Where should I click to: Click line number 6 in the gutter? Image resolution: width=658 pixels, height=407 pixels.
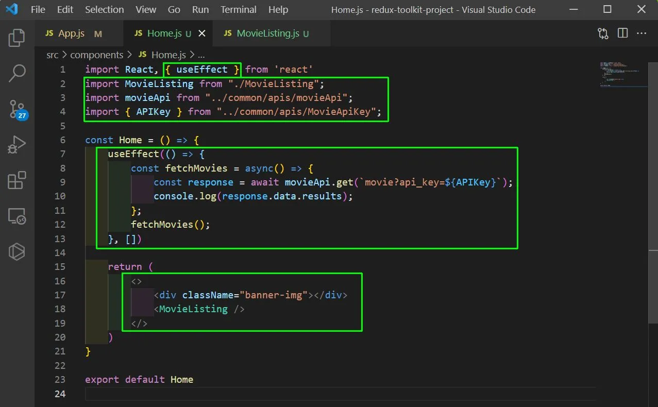[x=62, y=140]
